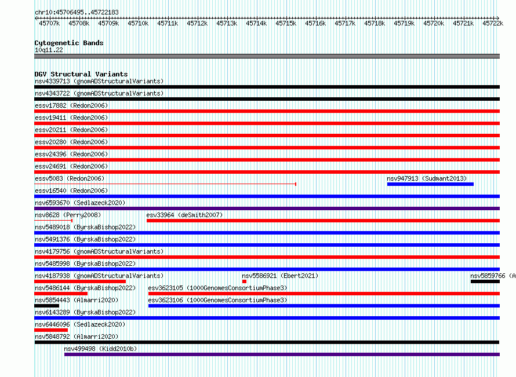The image size is (516, 377).
Task: Select the nsv5848792 (Almarri2020) label
Action: (x=77, y=336)
